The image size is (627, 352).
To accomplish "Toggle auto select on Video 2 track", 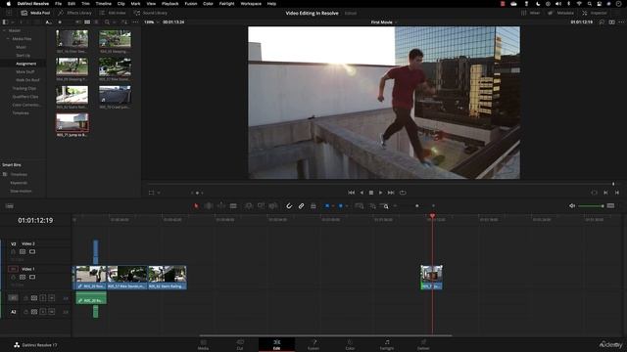I will [x=23, y=252].
